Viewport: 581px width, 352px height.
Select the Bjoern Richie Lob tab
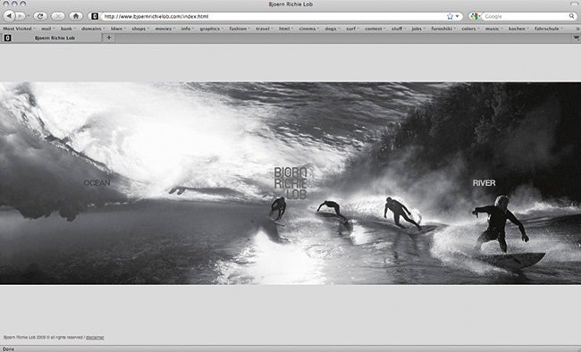[52, 38]
